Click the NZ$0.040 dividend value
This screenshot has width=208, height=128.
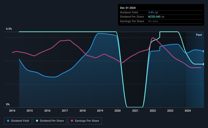point(154,17)
